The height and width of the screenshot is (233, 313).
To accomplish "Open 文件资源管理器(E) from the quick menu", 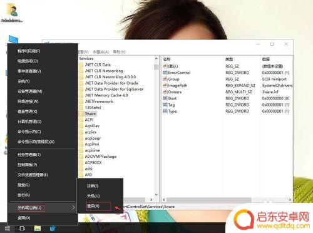I will click(43, 175).
